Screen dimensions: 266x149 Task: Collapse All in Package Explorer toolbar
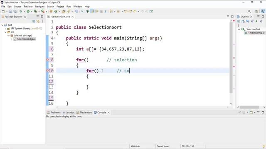pyautogui.click(x=34, y=21)
